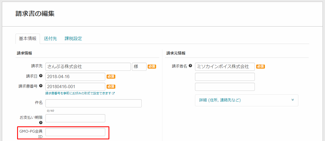Click the GMO-PG会員ID input field
Viewport: 325px width, 141px height.
point(75,132)
